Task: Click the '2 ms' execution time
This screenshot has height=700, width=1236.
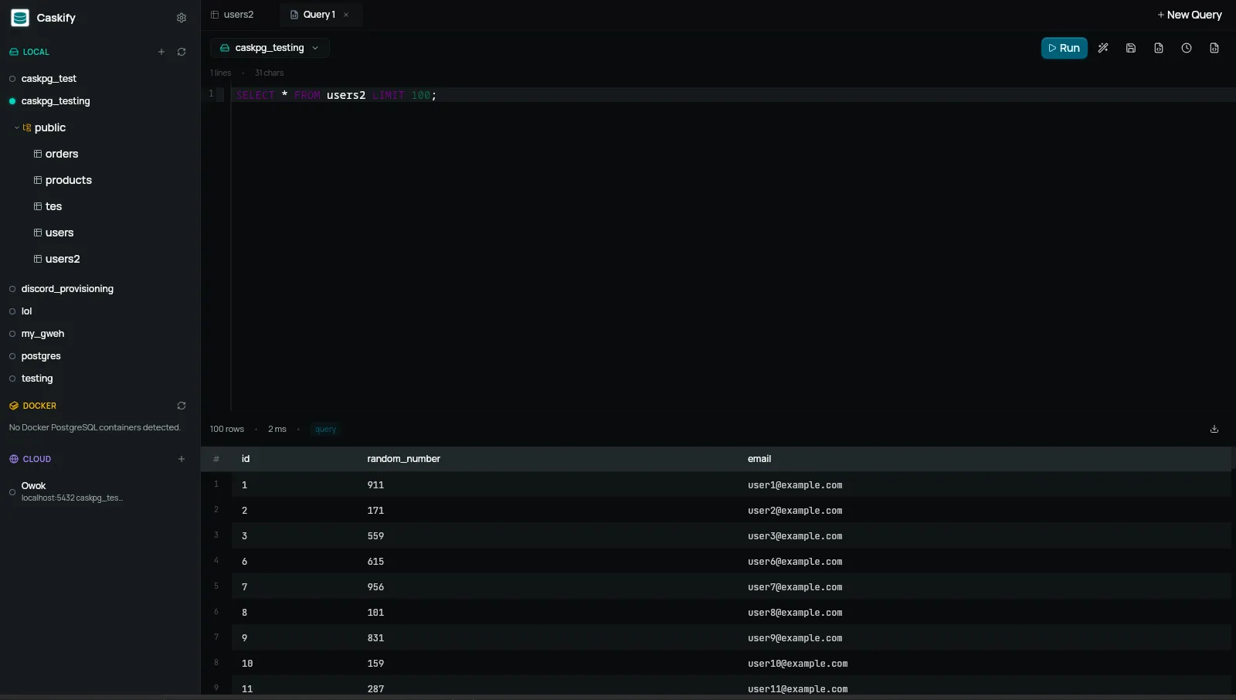Action: click(x=277, y=429)
